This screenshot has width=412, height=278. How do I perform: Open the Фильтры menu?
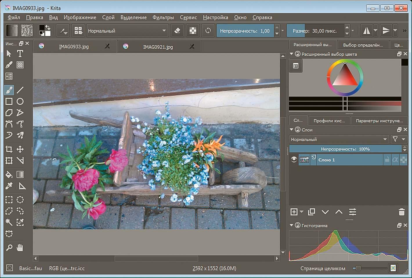[163, 17]
